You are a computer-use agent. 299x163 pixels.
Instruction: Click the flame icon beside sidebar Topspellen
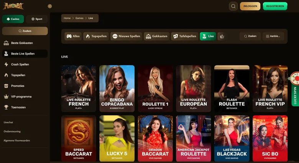[6, 75]
